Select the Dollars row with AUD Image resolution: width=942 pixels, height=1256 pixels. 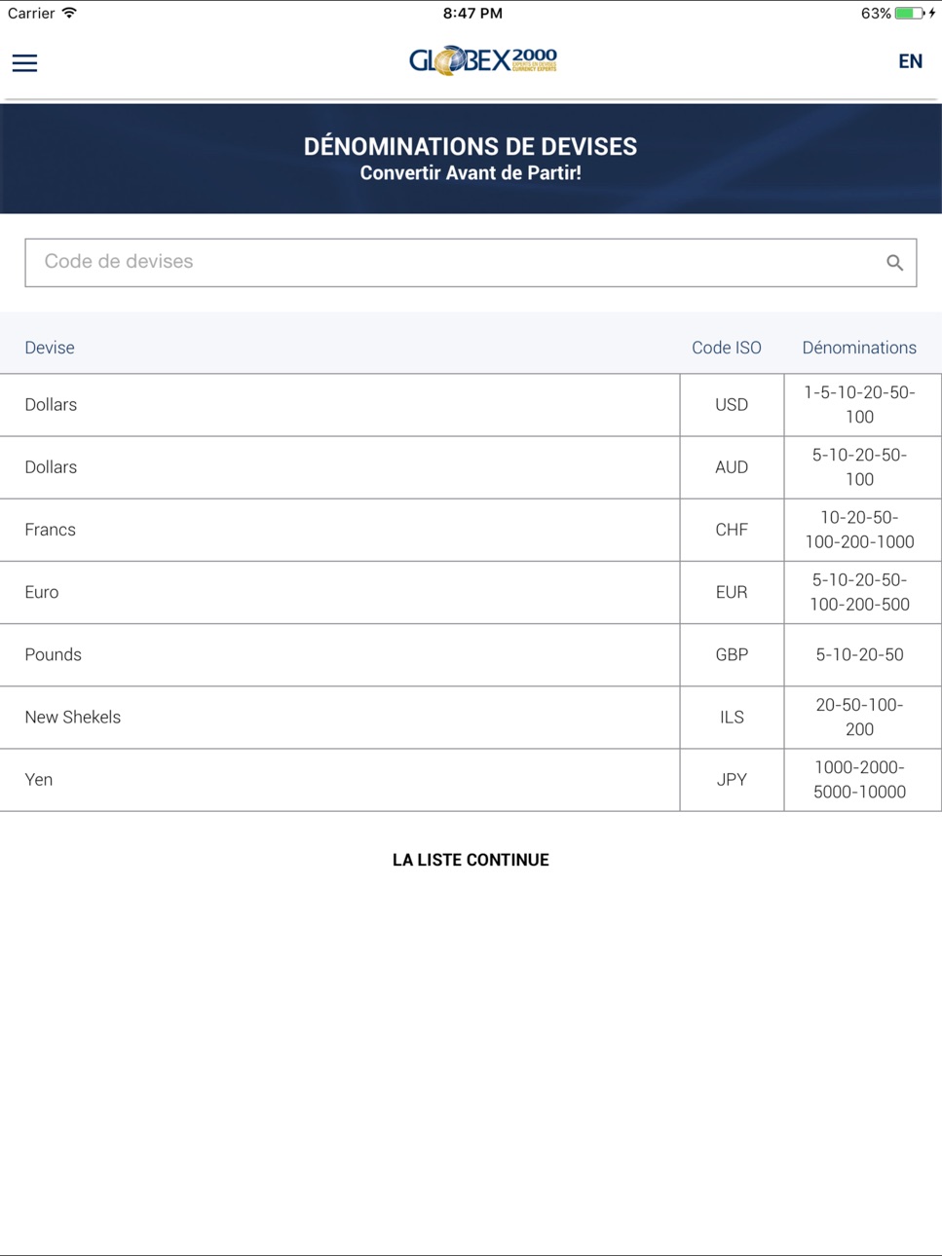[471, 467]
